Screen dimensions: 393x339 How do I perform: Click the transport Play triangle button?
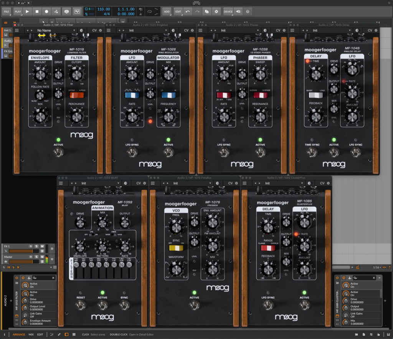[x=27, y=12]
